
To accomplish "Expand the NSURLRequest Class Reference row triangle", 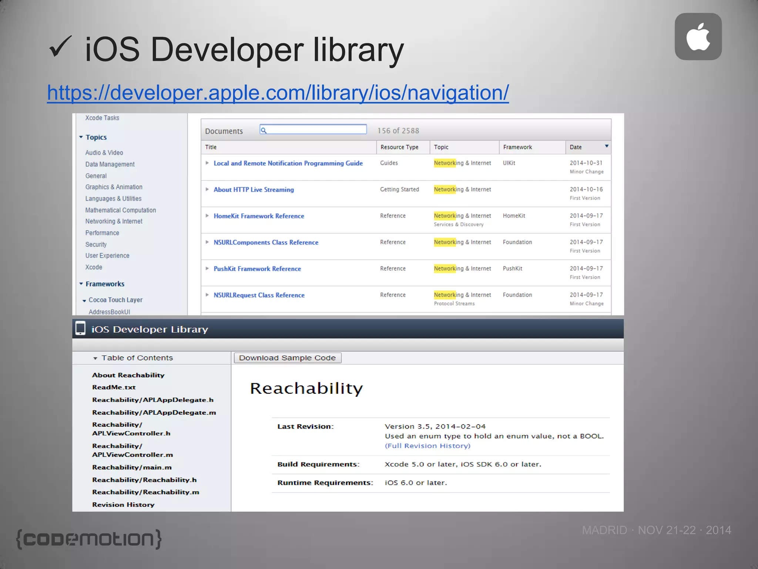I will click(x=207, y=295).
